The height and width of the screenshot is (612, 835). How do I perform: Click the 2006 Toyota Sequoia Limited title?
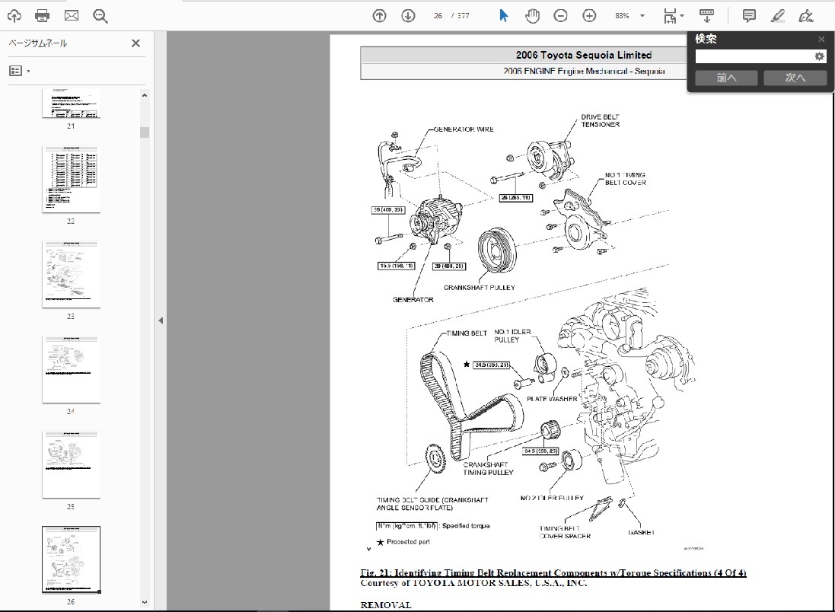(584, 55)
